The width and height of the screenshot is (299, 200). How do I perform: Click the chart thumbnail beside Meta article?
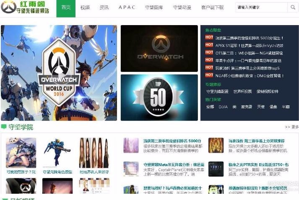(x=131, y=169)
